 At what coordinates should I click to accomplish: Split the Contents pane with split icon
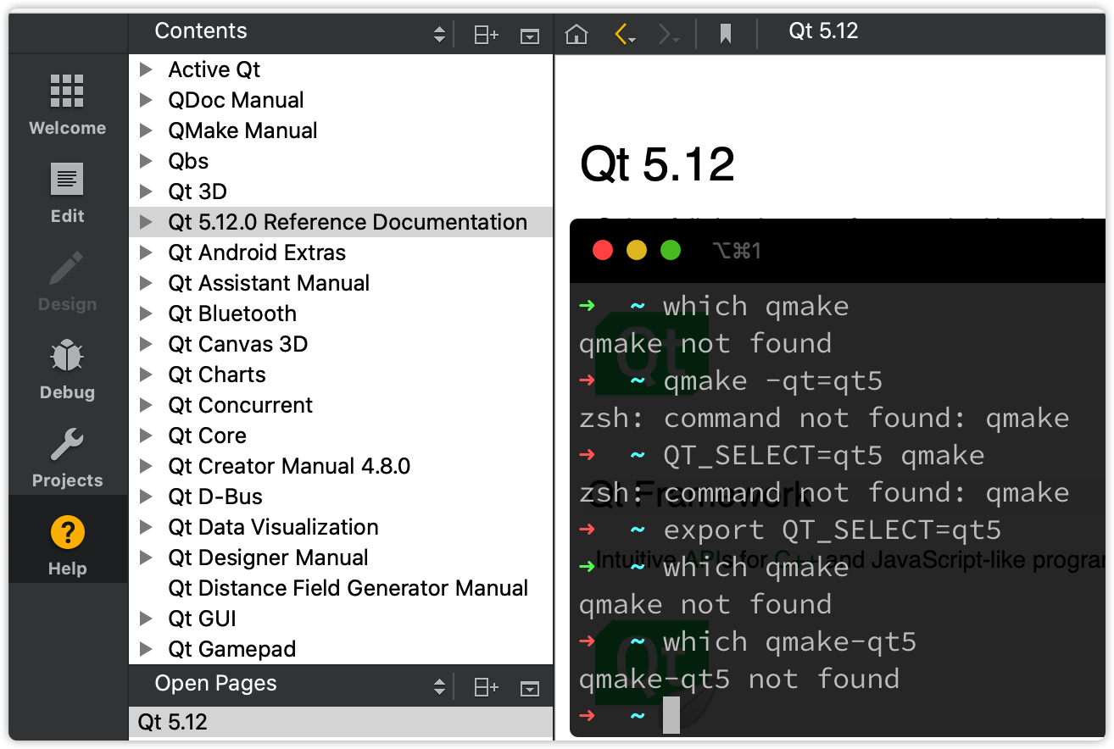tap(486, 35)
